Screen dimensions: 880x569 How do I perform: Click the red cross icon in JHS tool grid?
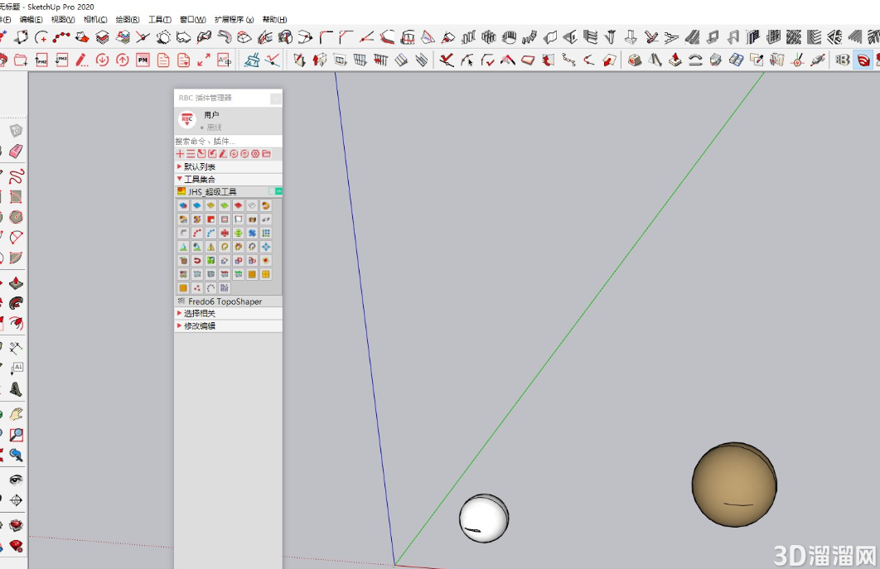(225, 233)
